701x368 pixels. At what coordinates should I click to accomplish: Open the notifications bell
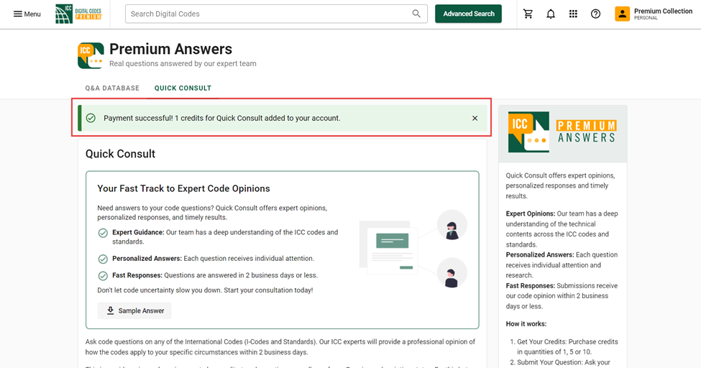point(551,14)
